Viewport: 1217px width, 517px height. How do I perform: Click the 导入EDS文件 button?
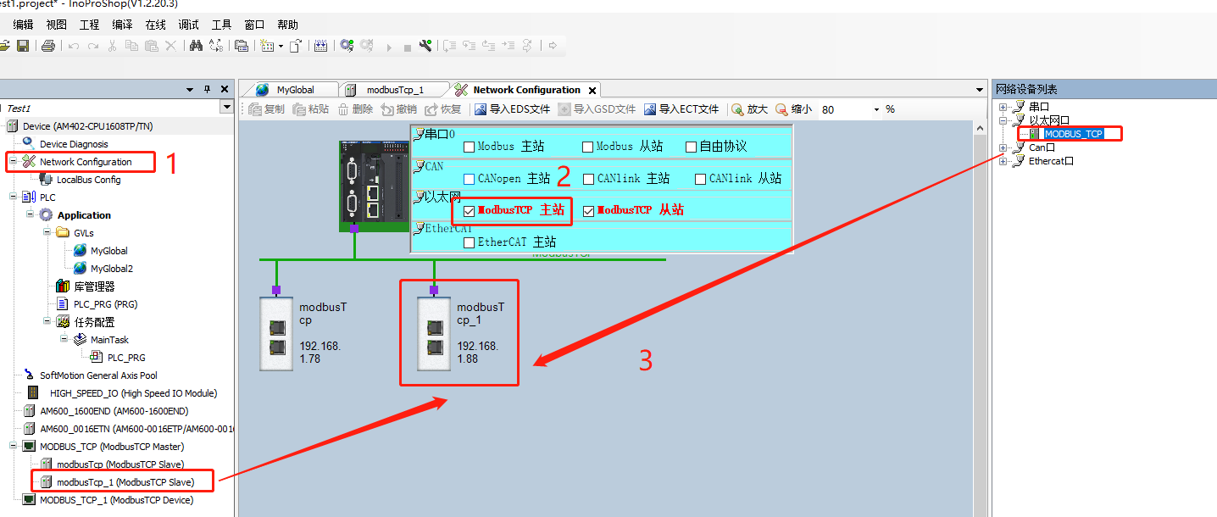[x=513, y=109]
